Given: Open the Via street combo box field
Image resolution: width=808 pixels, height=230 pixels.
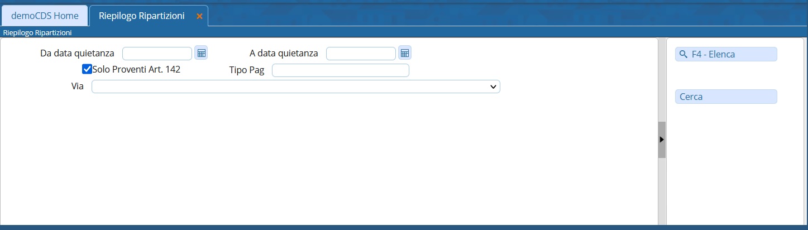Looking at the screenshot, I should click(296, 87).
